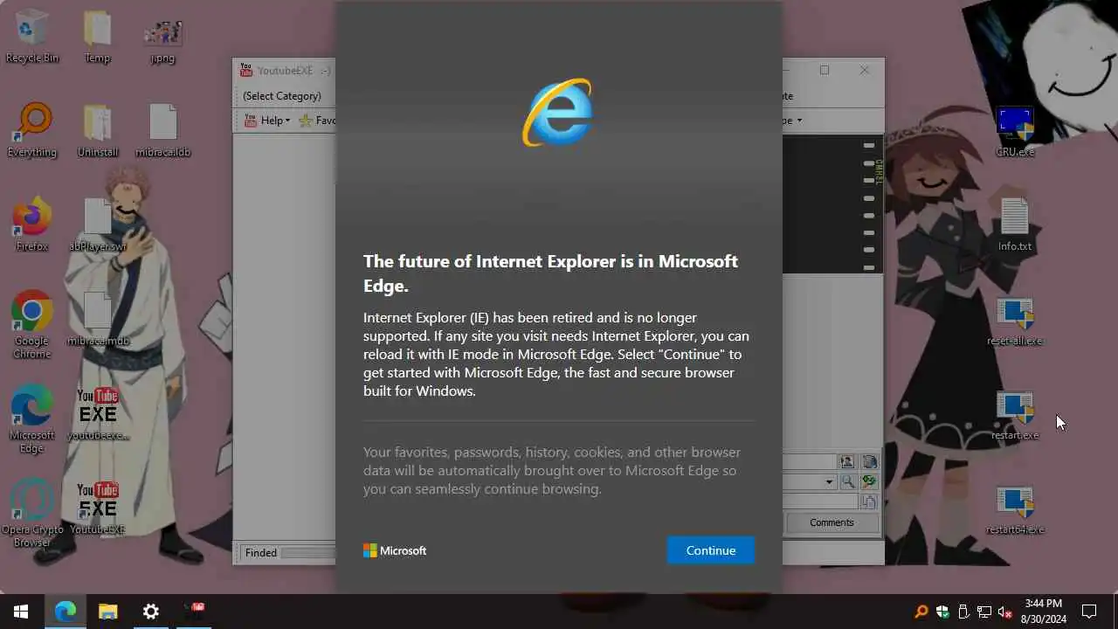1118x629 pixels.
Task: Select the restart64.exe desktop icon
Action: (x=1015, y=508)
